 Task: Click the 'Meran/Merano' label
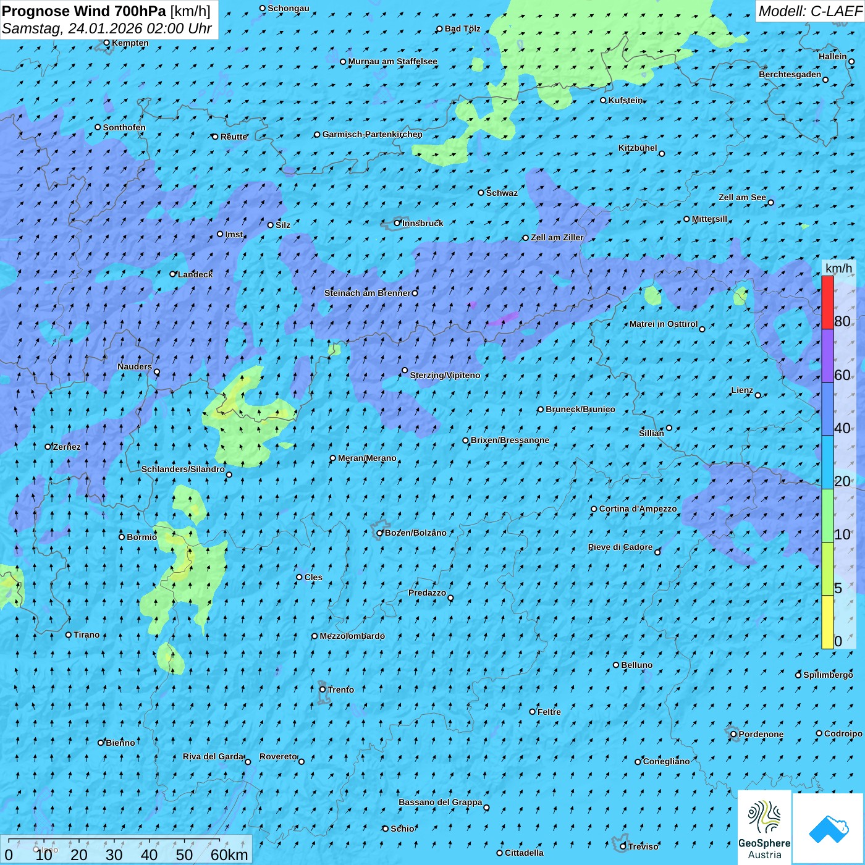(x=367, y=458)
